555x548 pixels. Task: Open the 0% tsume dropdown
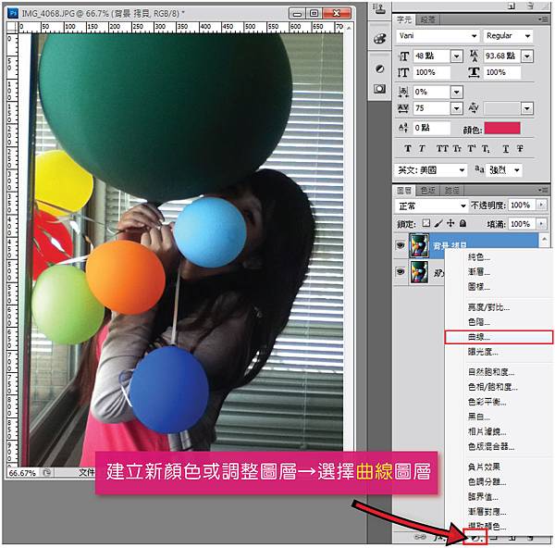457,92
